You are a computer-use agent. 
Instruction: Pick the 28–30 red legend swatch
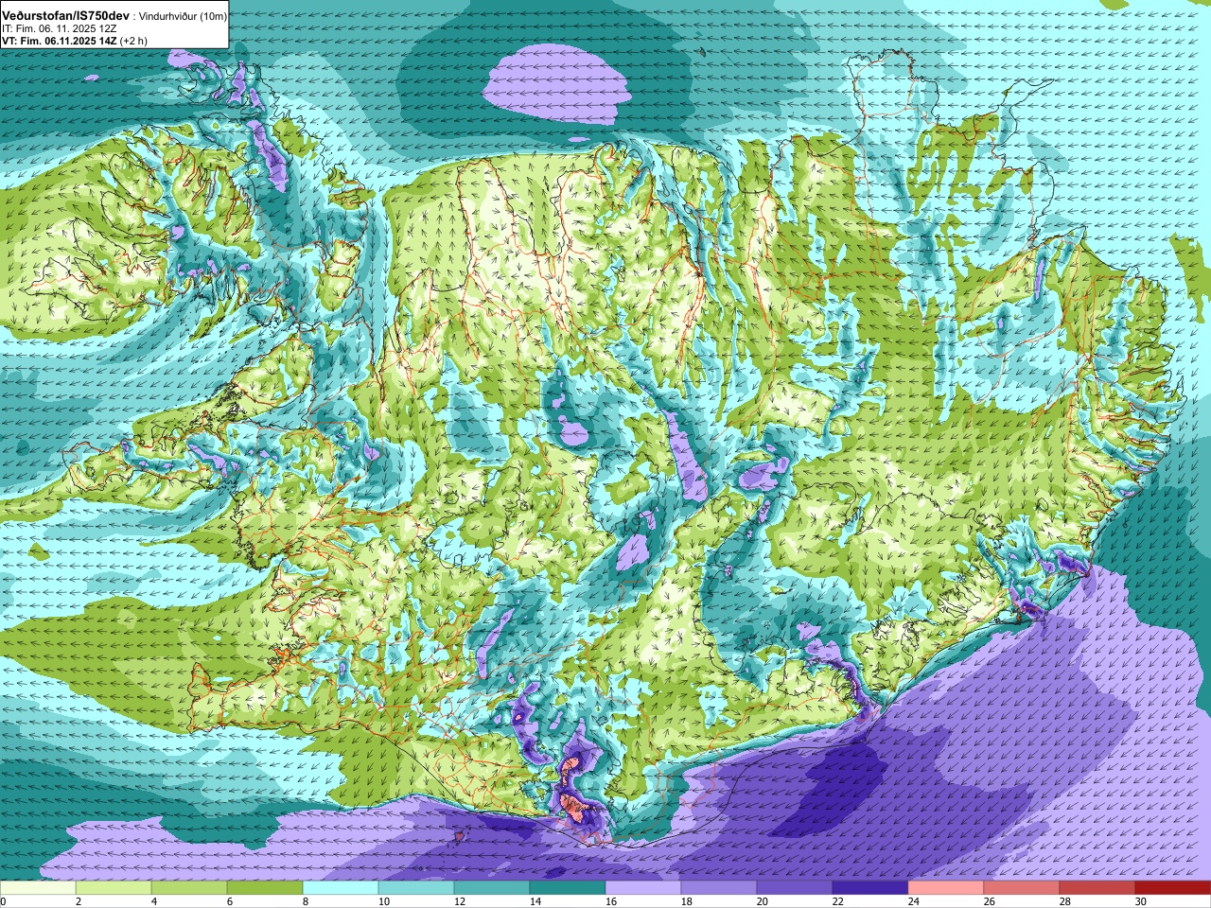pyautogui.click(x=1097, y=888)
